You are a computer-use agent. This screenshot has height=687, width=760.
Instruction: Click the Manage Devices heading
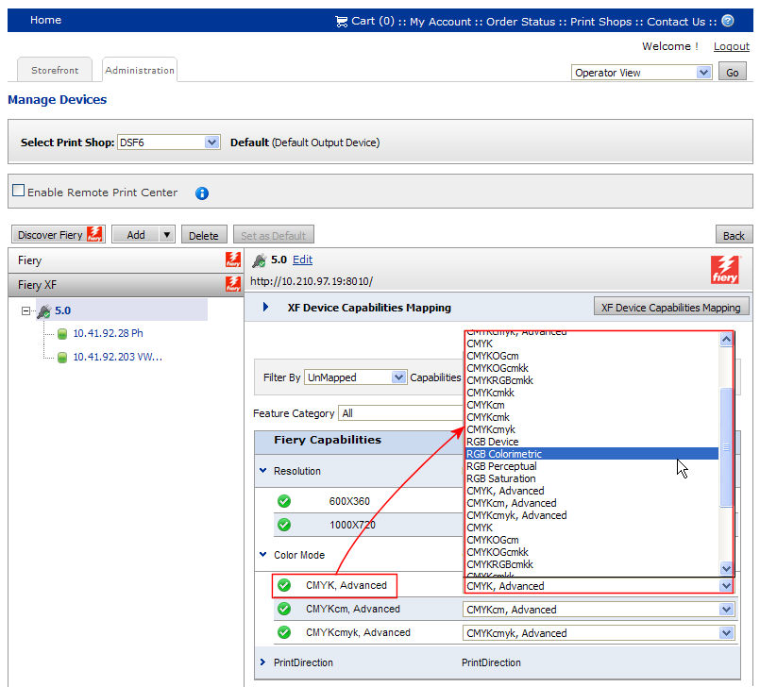[58, 100]
